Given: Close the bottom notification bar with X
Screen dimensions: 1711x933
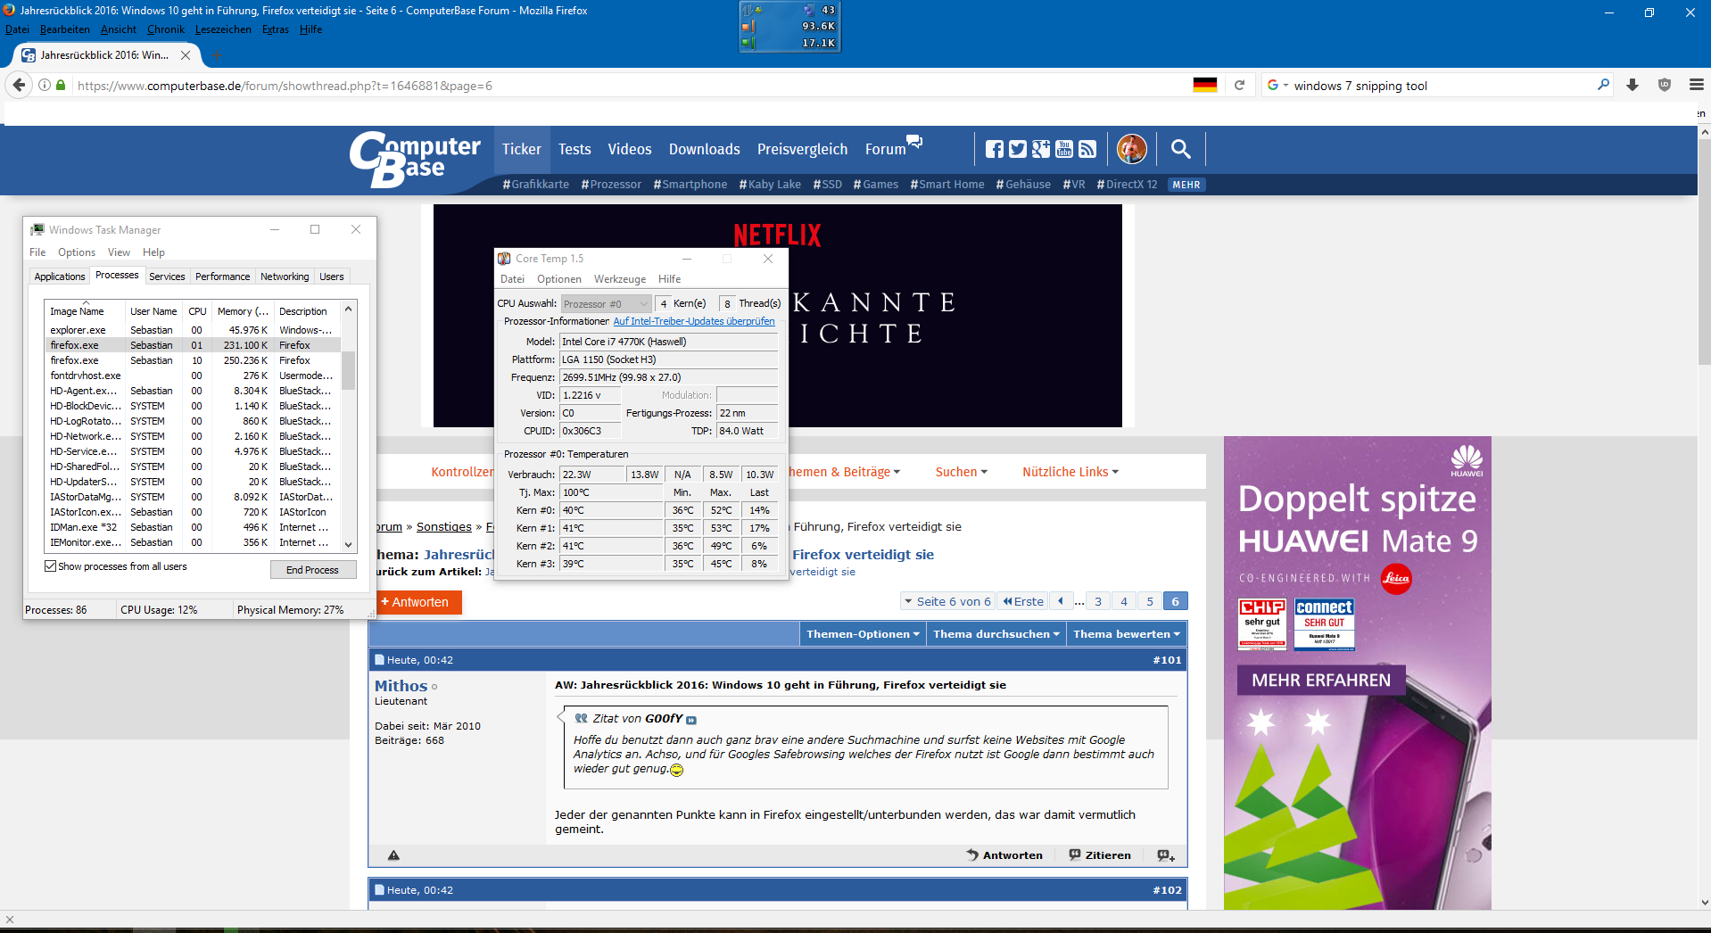Looking at the screenshot, I should coord(10,920).
